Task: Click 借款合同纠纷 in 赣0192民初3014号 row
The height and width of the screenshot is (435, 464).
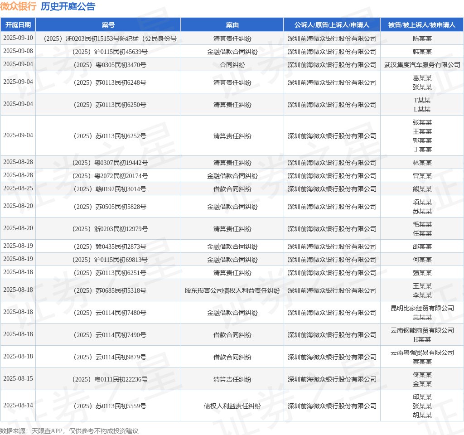Action: pyautogui.click(x=232, y=189)
